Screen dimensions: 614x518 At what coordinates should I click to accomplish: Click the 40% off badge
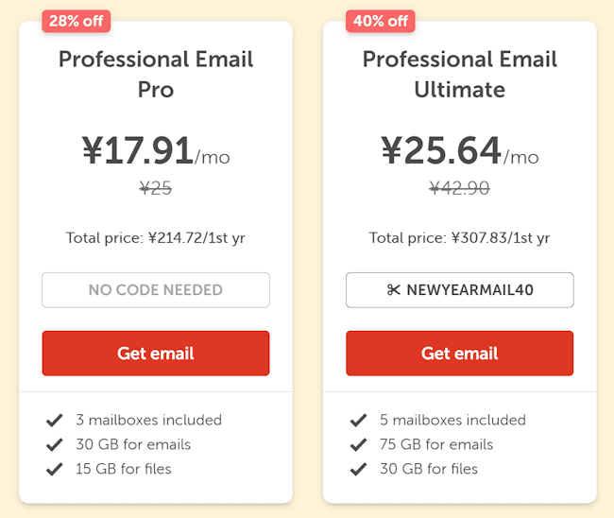pos(381,21)
